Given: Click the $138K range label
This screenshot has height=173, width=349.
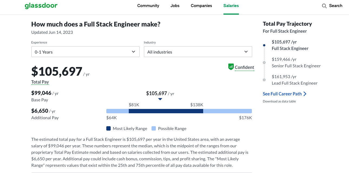Looking at the screenshot, I should click(x=197, y=105).
